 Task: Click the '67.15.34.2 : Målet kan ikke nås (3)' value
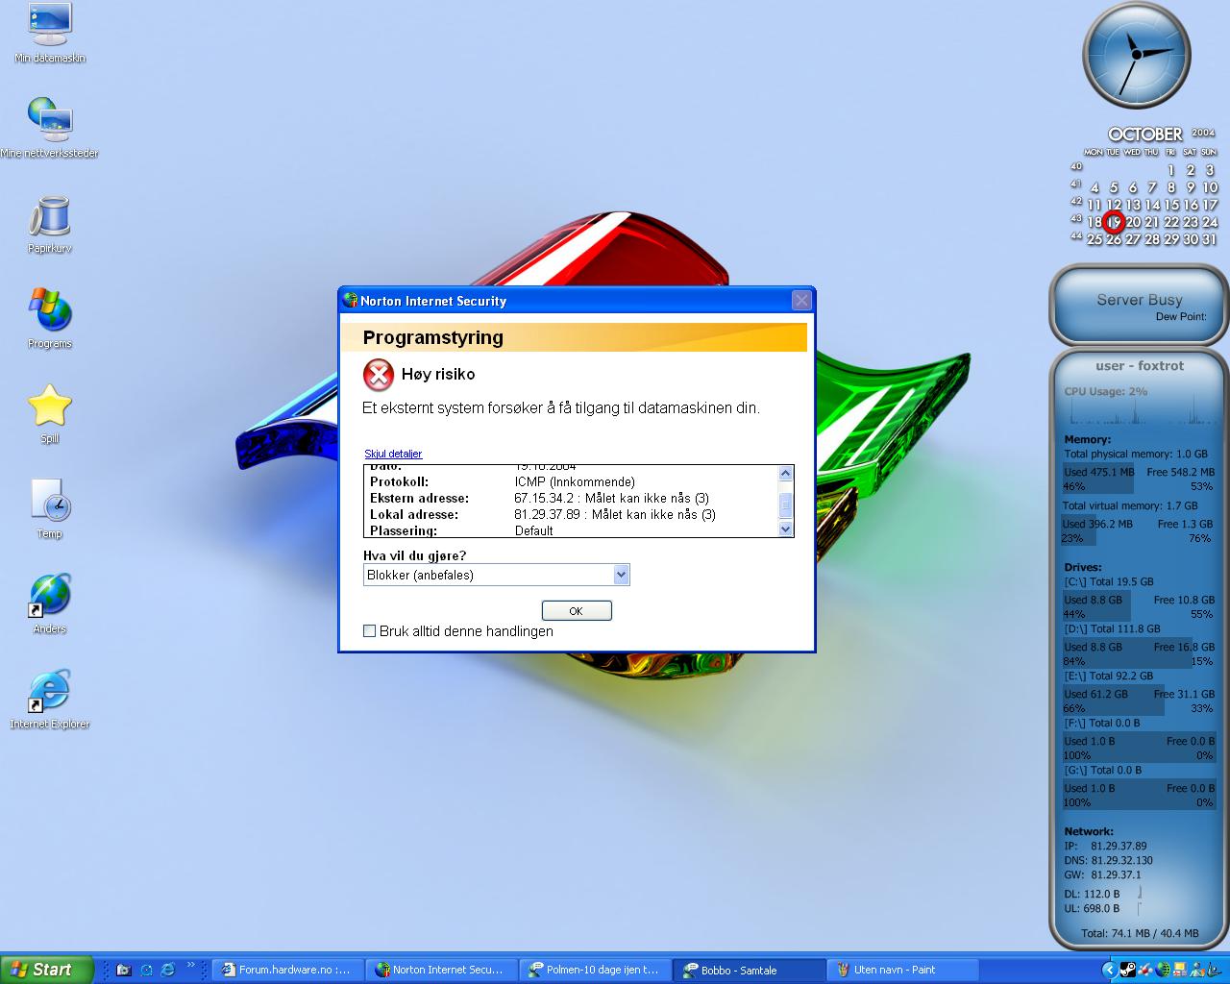[x=611, y=498]
